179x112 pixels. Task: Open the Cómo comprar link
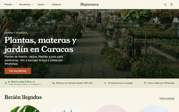tap(167, 98)
